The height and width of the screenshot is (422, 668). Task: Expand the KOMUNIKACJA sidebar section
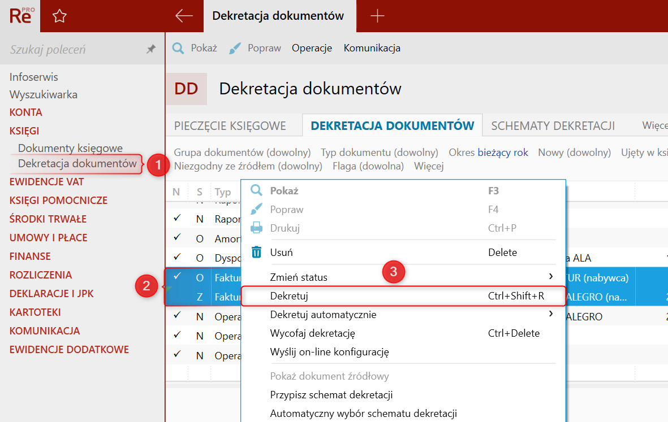coord(45,331)
